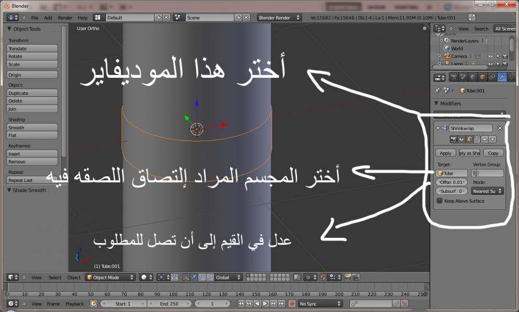Open the pivot point dropdown
Viewport: 519px width, 312px height.
tap(163, 277)
